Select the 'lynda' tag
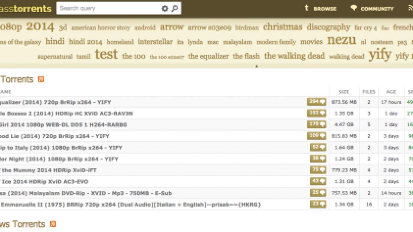 (195, 42)
